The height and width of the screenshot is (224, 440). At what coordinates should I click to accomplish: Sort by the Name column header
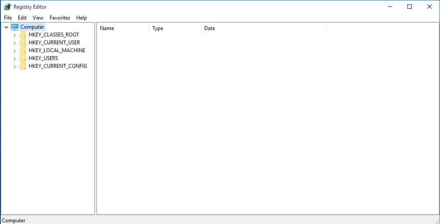tap(123, 28)
